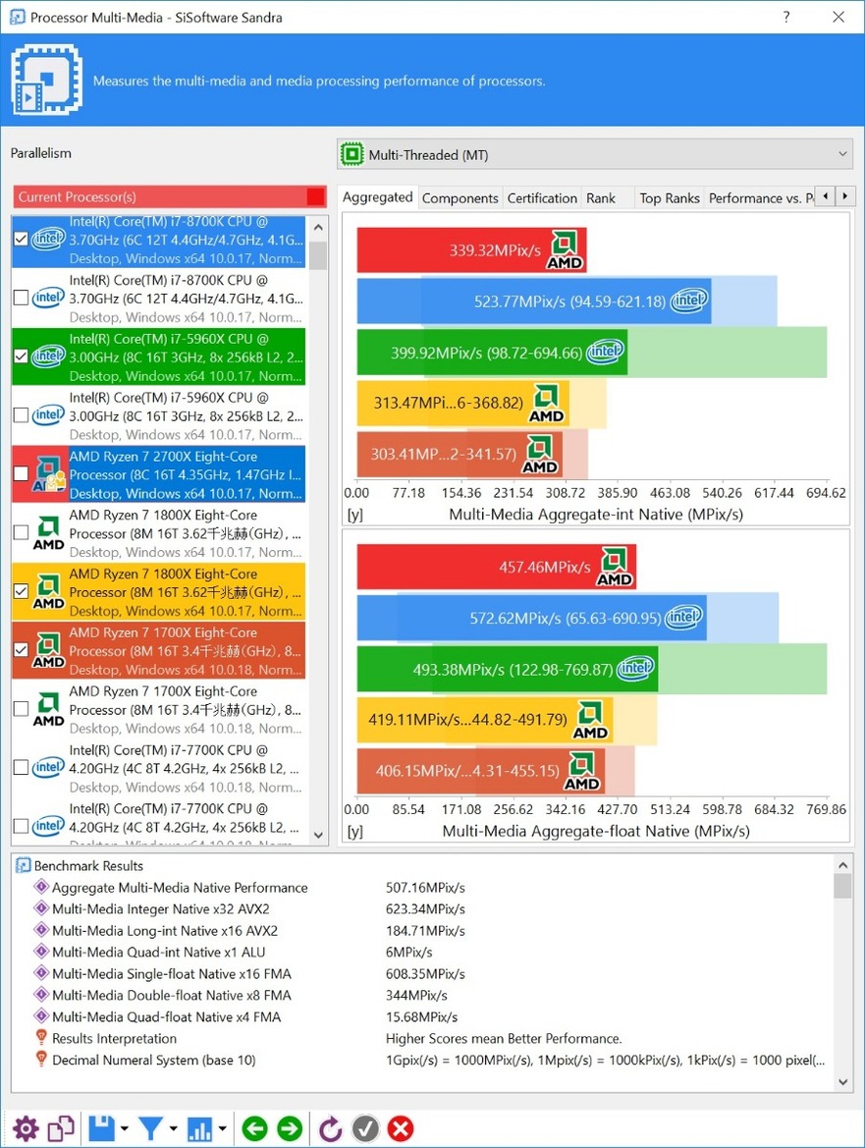This screenshot has width=865, height=1148.
Task: Select the 608.35MPix/s Single-float result value
Action: pyautogui.click(x=426, y=974)
